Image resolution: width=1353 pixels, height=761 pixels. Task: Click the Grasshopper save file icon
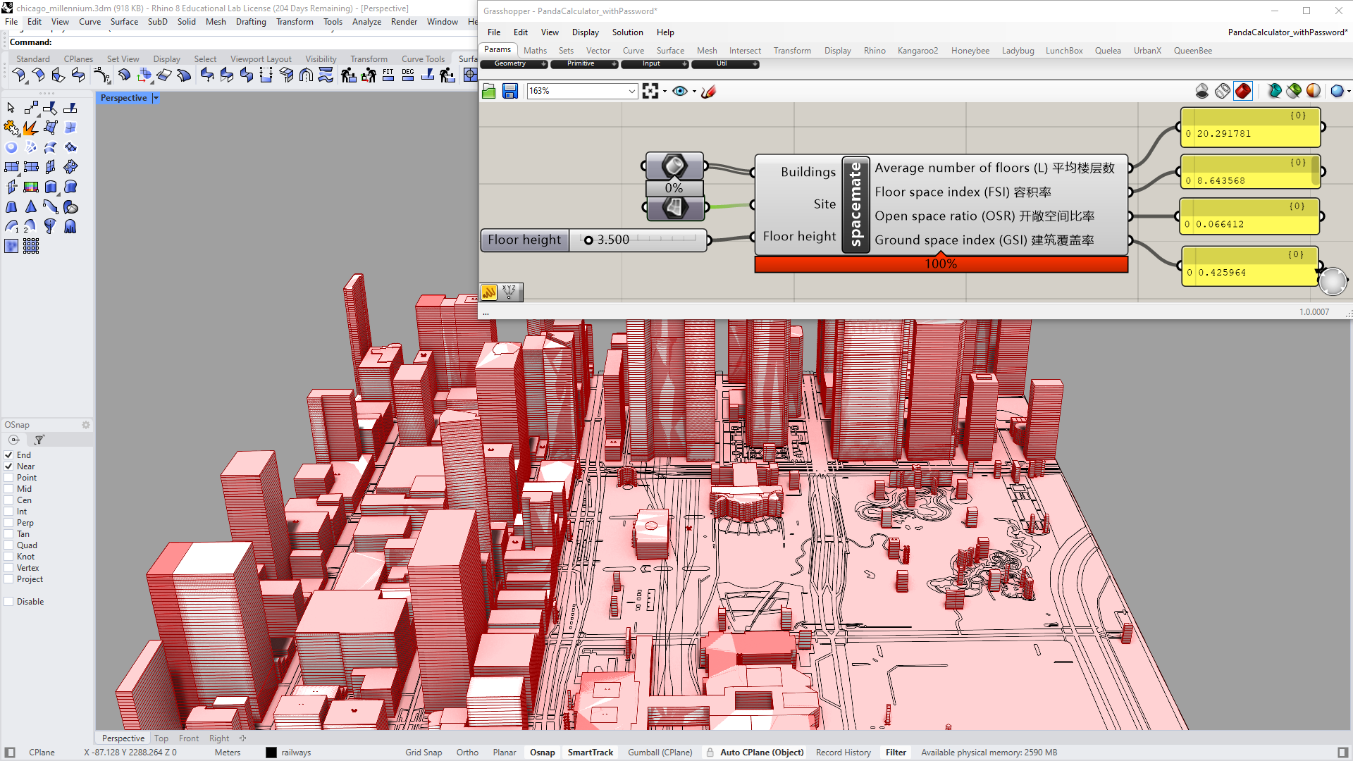click(x=510, y=91)
